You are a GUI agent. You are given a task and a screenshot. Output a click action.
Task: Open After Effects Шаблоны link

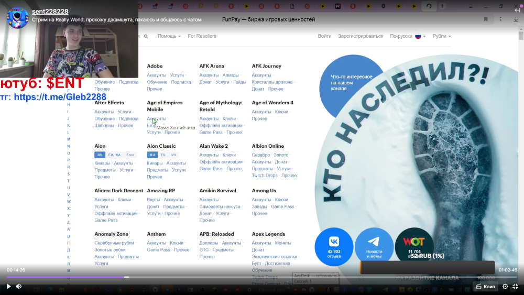click(x=104, y=125)
